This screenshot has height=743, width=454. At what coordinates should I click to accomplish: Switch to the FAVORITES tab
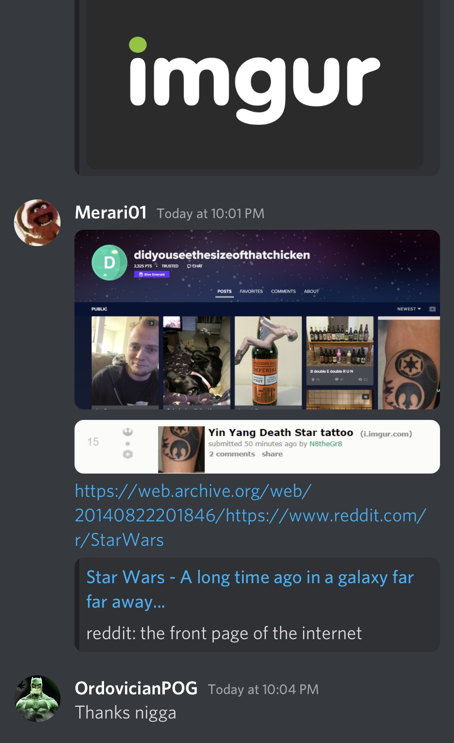tap(251, 291)
